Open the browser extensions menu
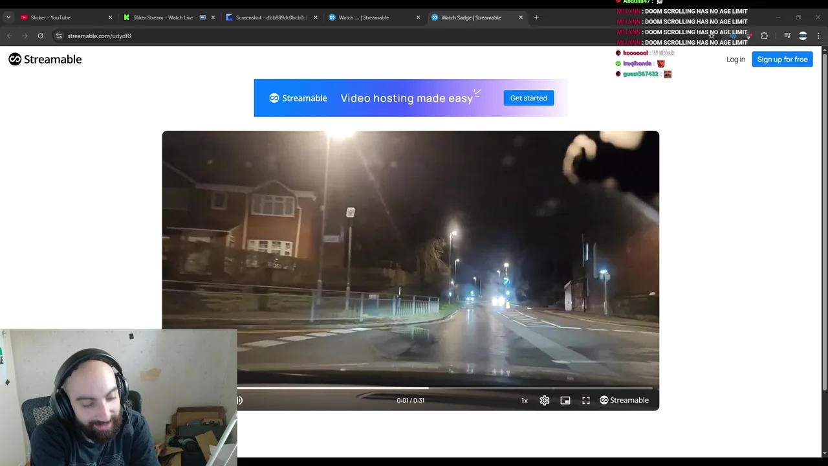 coord(764,36)
